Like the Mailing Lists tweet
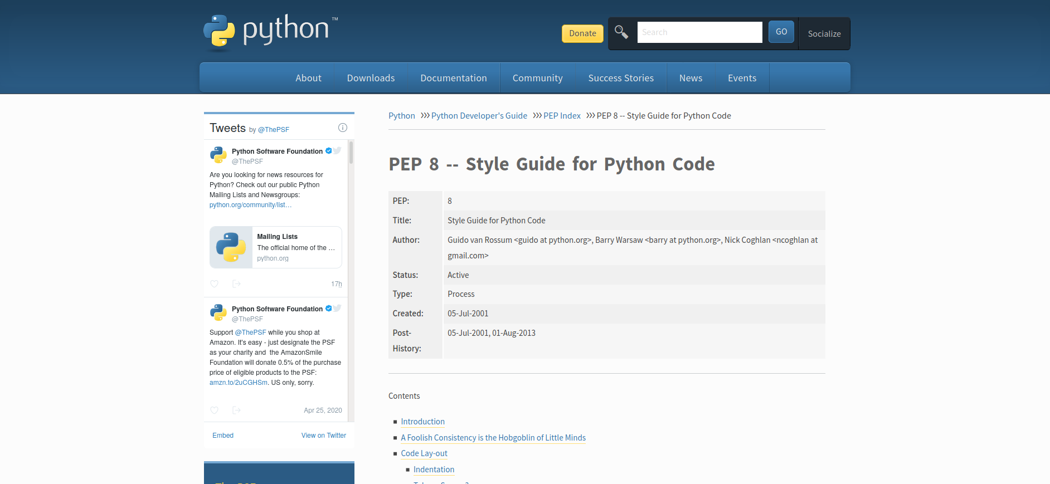 click(214, 284)
